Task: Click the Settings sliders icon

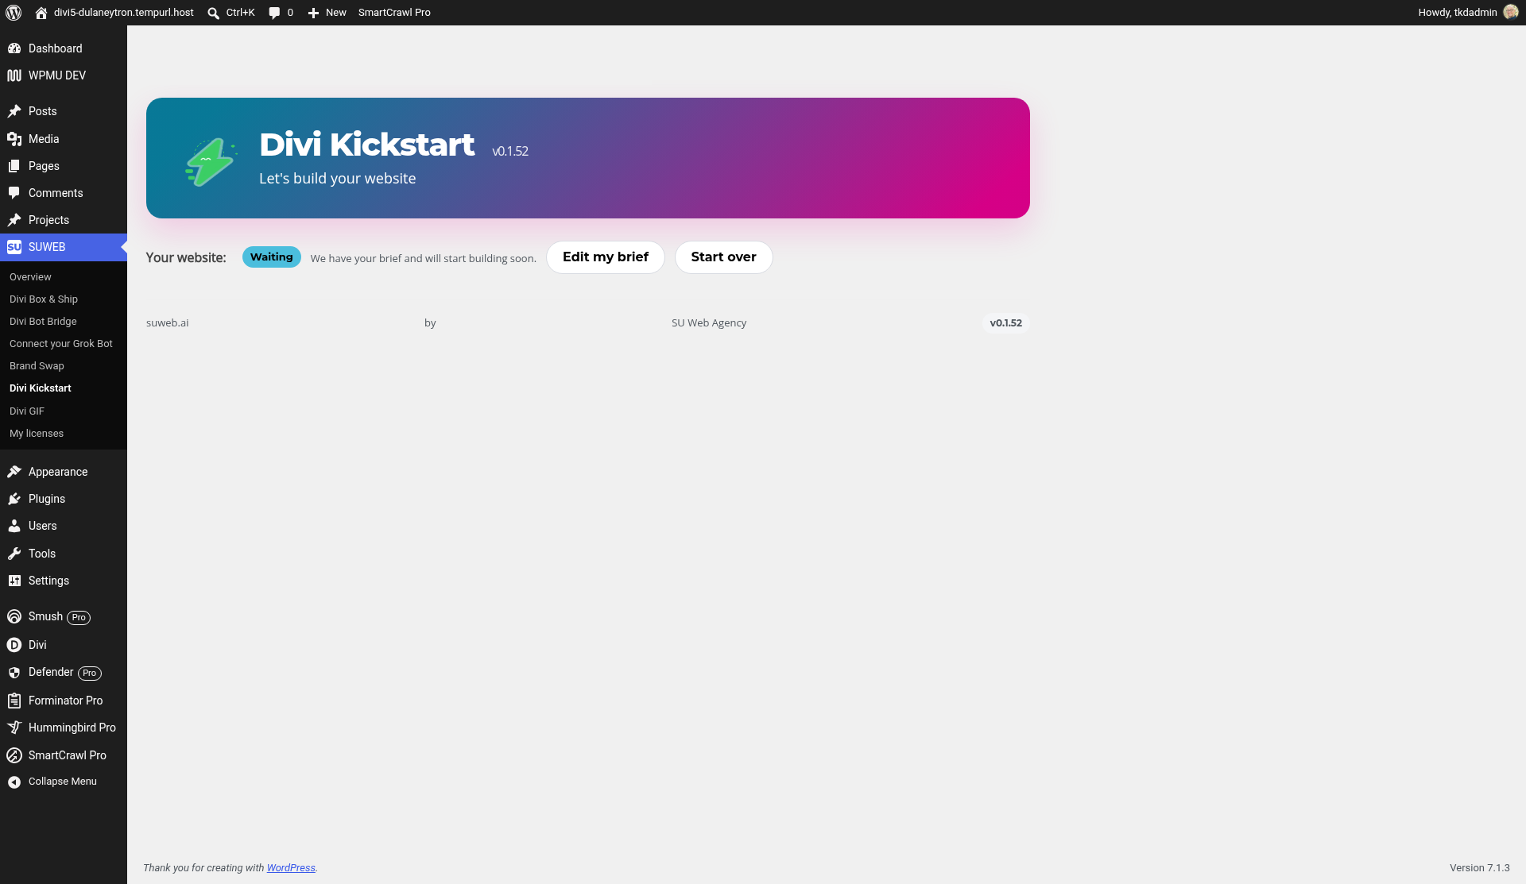Action: pyautogui.click(x=14, y=581)
